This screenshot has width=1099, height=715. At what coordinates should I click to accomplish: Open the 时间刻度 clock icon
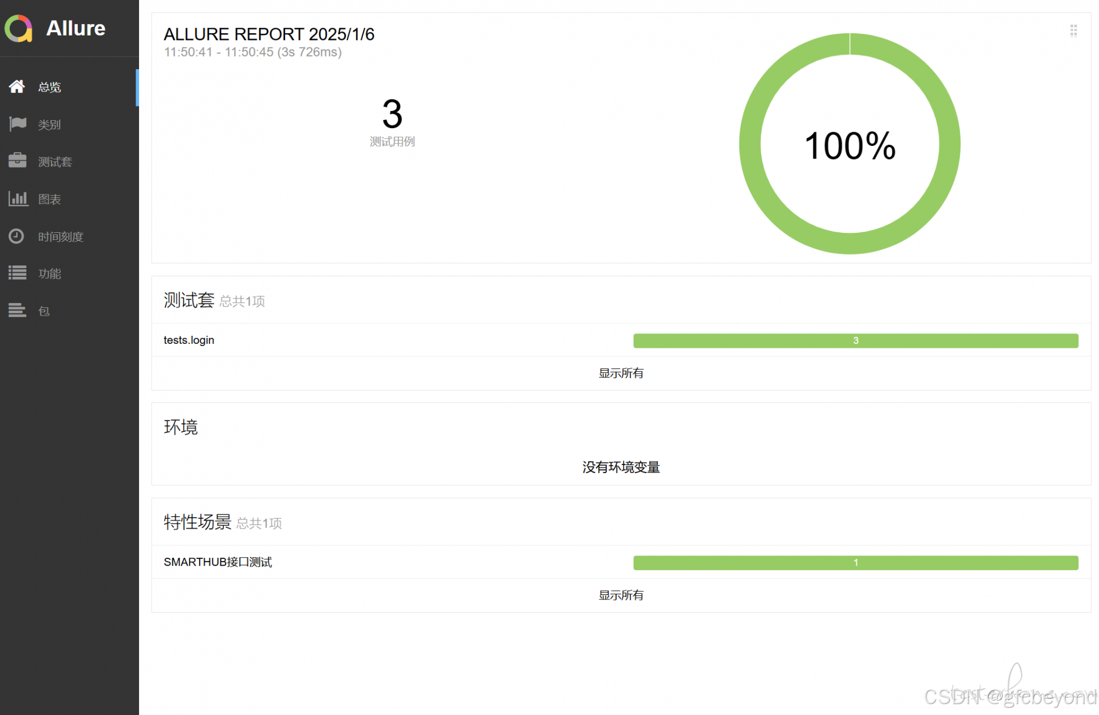tap(17, 236)
